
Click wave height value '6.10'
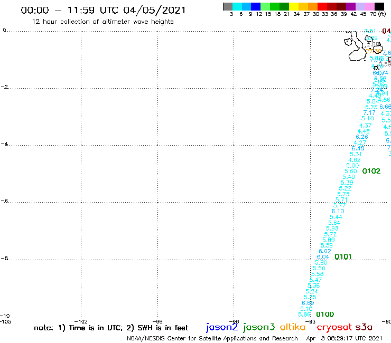click(338, 211)
